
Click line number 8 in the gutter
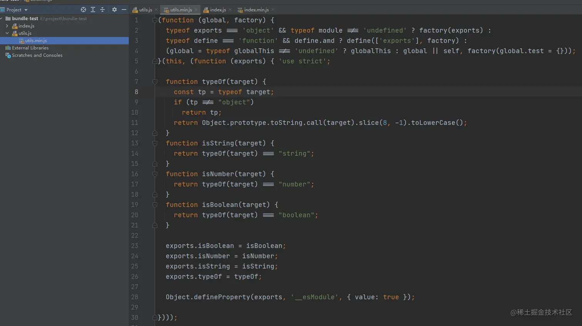click(x=136, y=92)
